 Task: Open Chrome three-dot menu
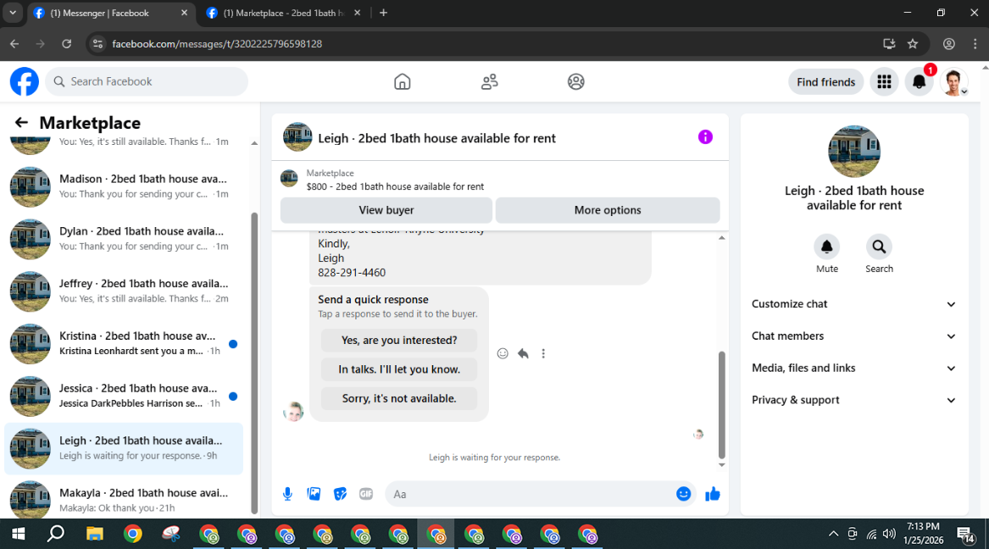point(975,43)
